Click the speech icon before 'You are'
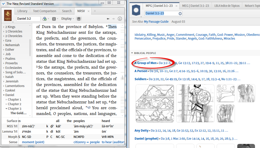The image size is (260, 148). tap(89, 108)
